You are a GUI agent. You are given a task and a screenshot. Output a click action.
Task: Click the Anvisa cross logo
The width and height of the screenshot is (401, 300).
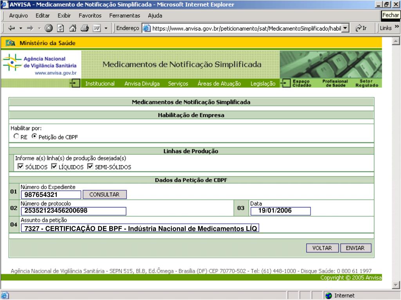[12, 62]
